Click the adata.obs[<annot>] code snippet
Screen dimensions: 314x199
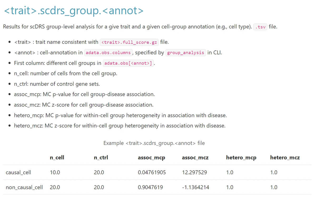[x=128, y=63]
